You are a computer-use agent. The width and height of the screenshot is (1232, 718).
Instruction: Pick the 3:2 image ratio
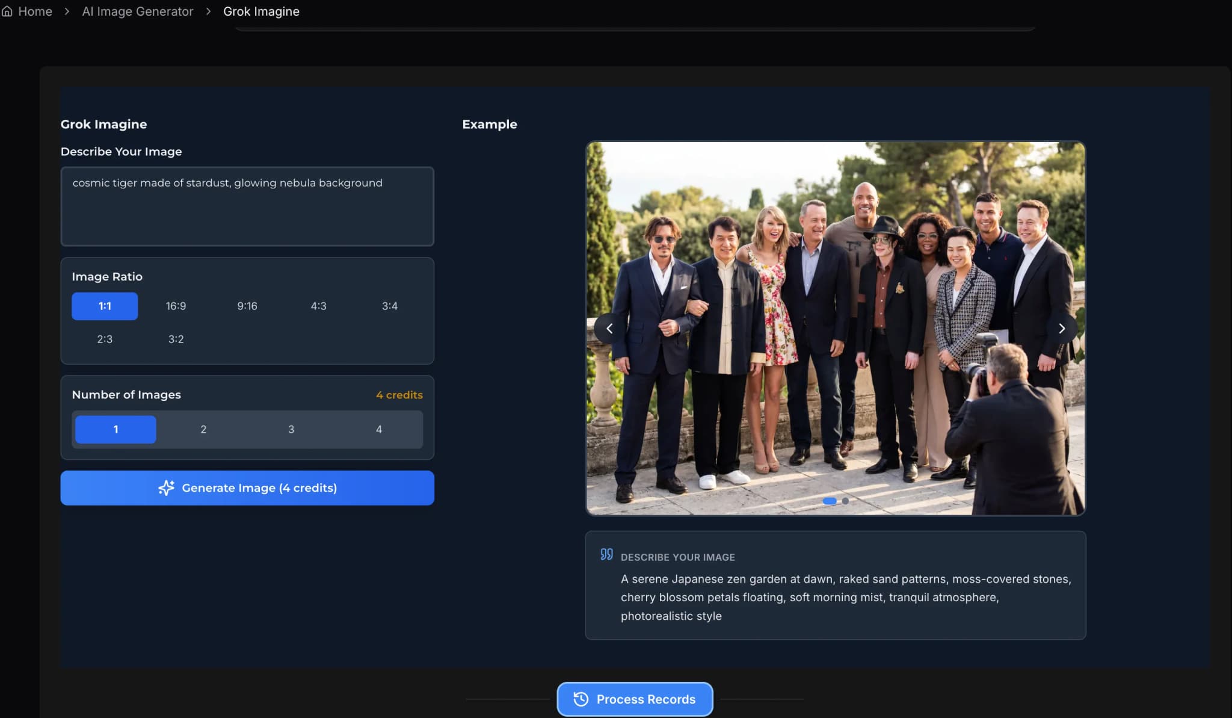[x=176, y=339]
